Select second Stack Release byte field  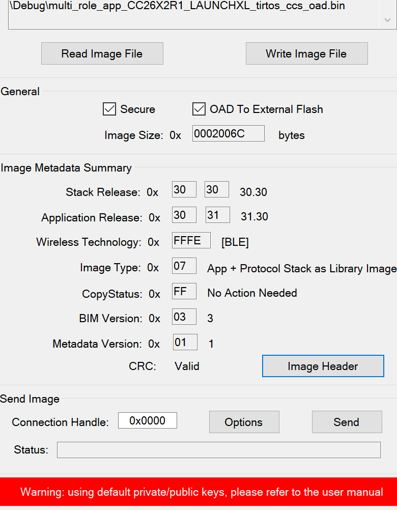(x=216, y=189)
